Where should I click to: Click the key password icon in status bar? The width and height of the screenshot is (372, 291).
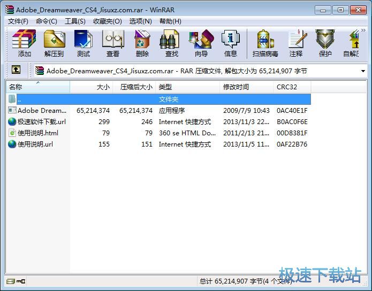[21, 281]
